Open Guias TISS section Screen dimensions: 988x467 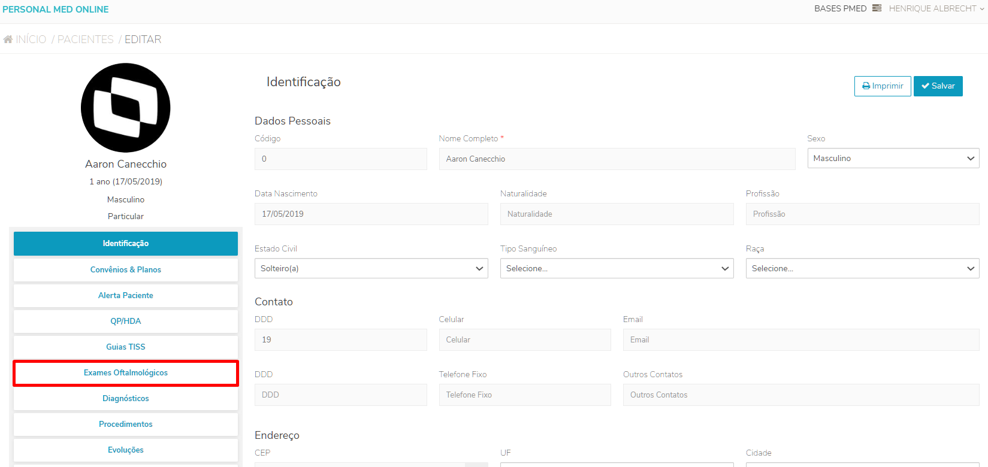click(126, 347)
